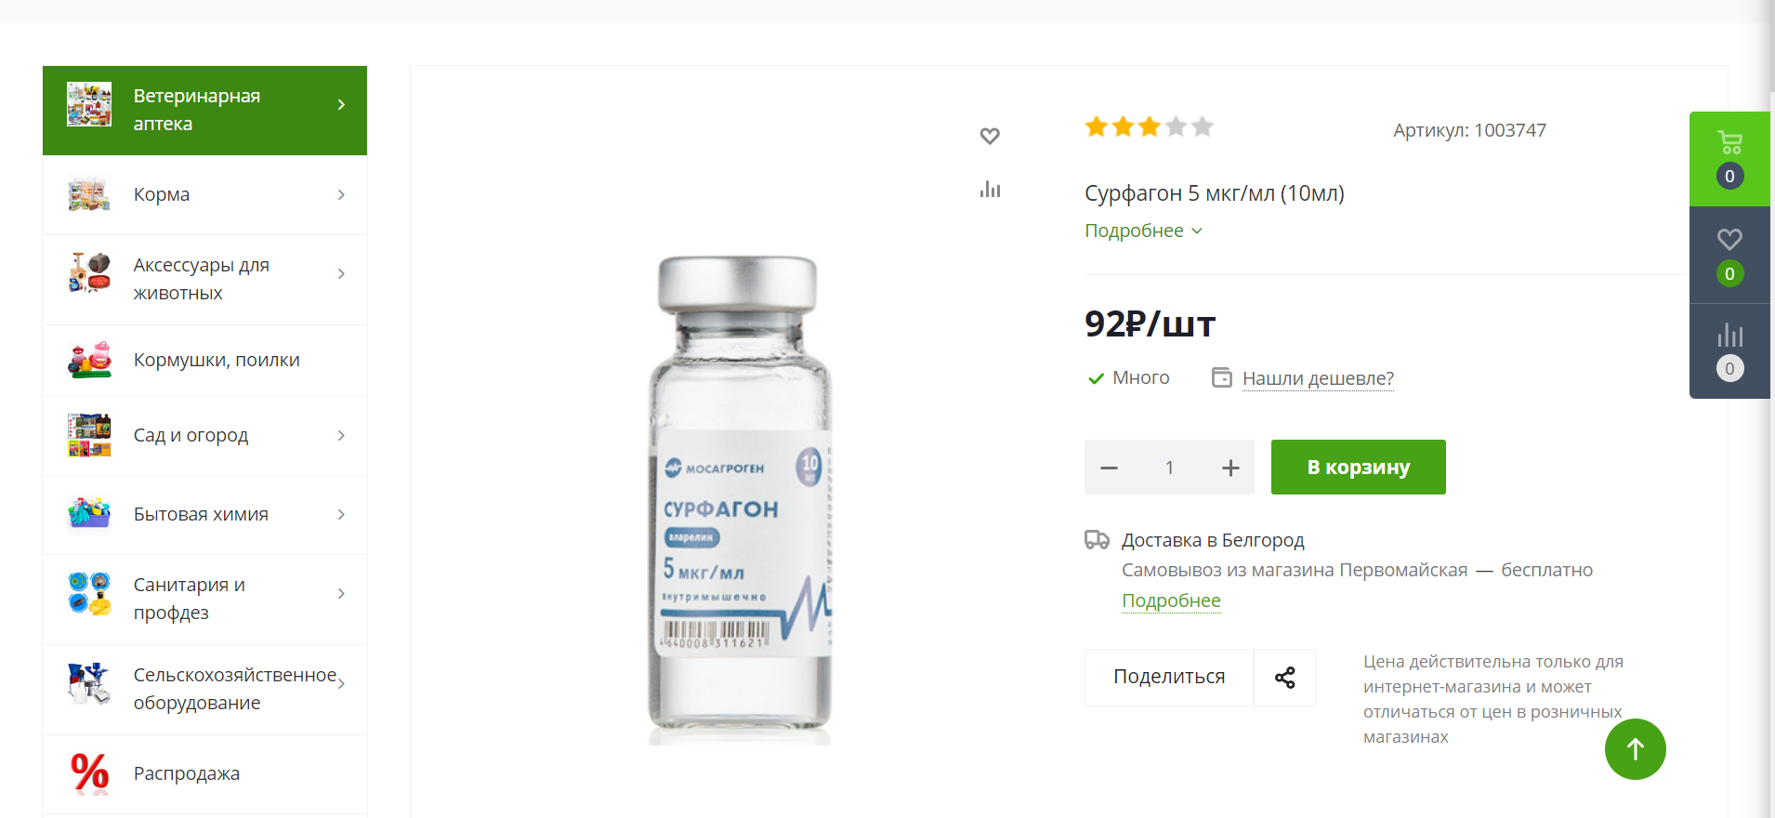Click the scroll-to-top arrow button
The height and width of the screenshot is (818, 1775).
(x=1635, y=749)
